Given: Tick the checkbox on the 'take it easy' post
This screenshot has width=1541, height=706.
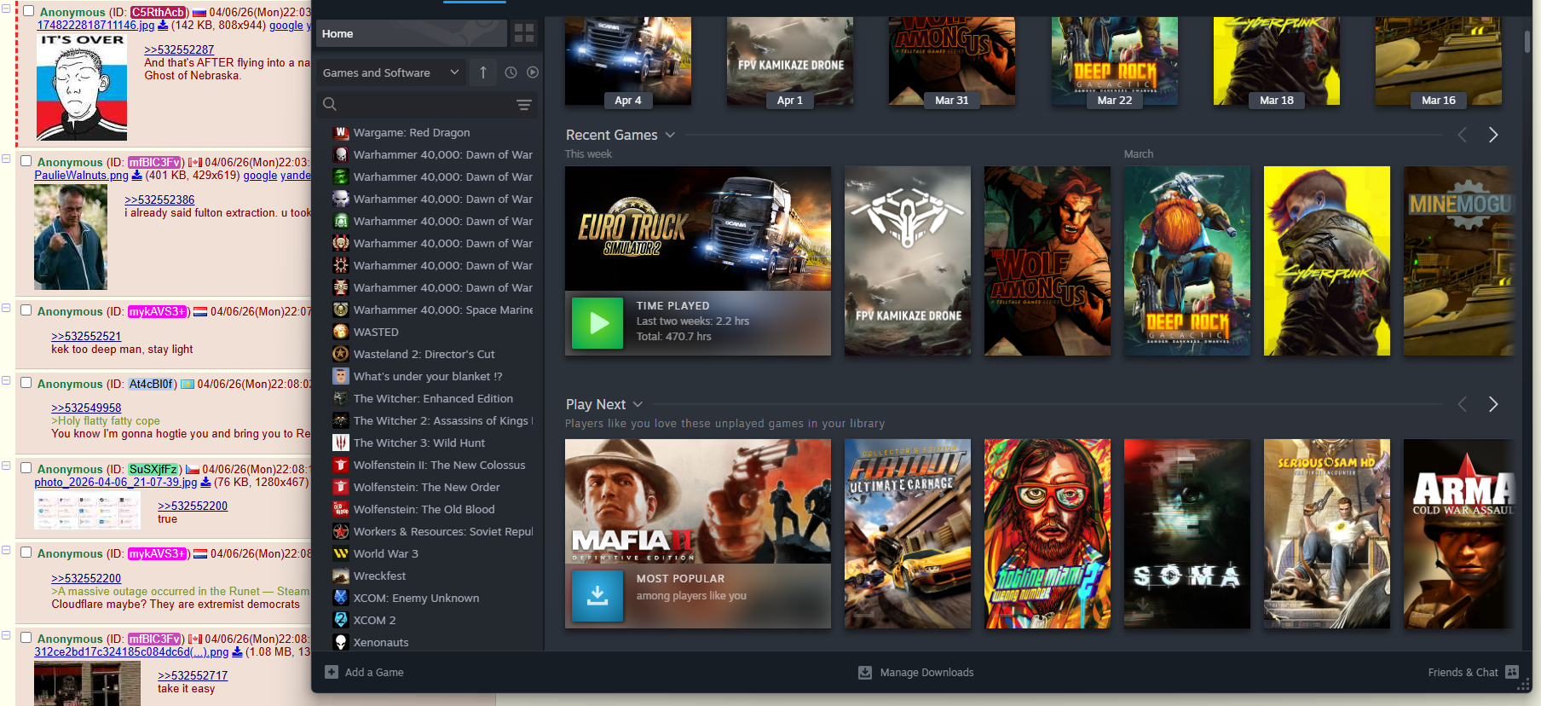Looking at the screenshot, I should [26, 638].
